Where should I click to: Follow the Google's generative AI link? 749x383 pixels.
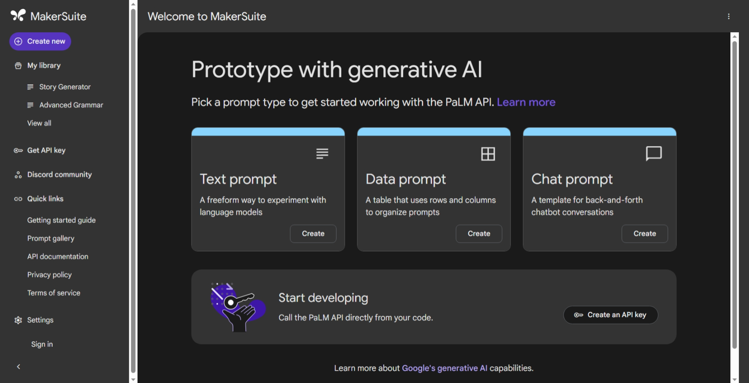445,368
